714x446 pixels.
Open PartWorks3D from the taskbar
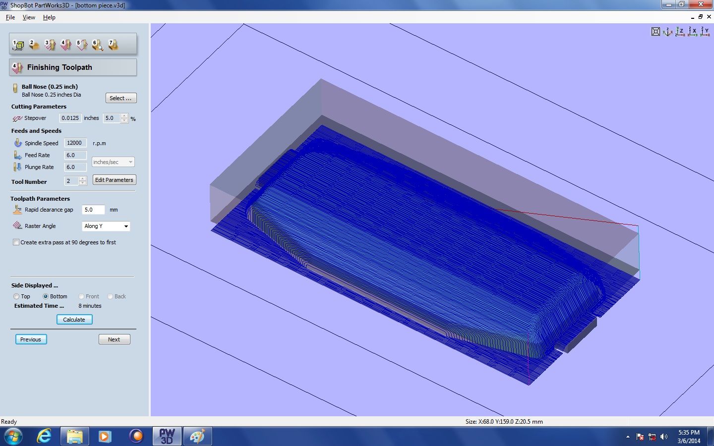point(167,436)
